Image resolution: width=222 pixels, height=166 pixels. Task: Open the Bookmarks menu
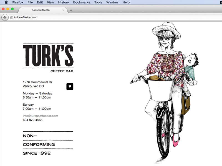(82, 2)
